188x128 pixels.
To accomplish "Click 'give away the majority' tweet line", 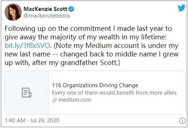I will pos(86,37).
